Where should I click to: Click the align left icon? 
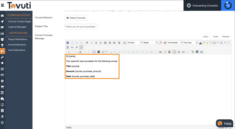(x=114, y=43)
